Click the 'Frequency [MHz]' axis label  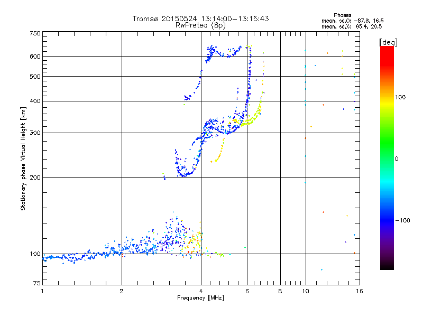(x=200, y=298)
